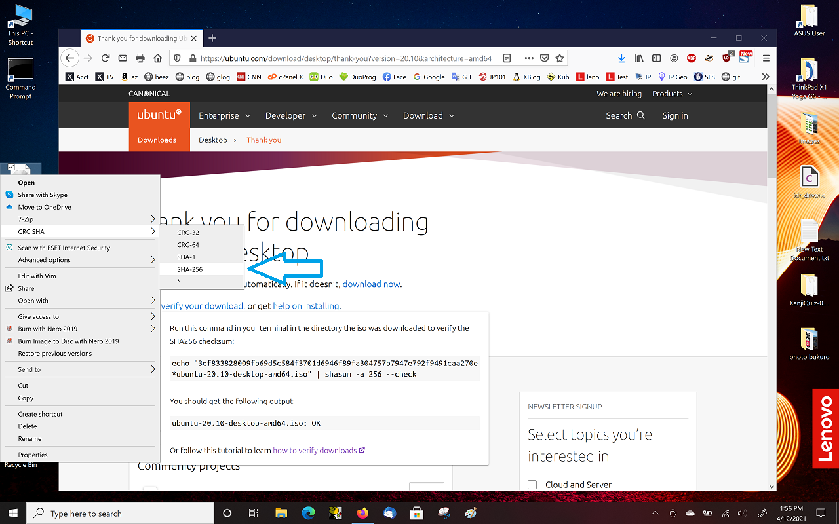Click the Windows taskbar search box
839x524 pixels.
coord(121,513)
